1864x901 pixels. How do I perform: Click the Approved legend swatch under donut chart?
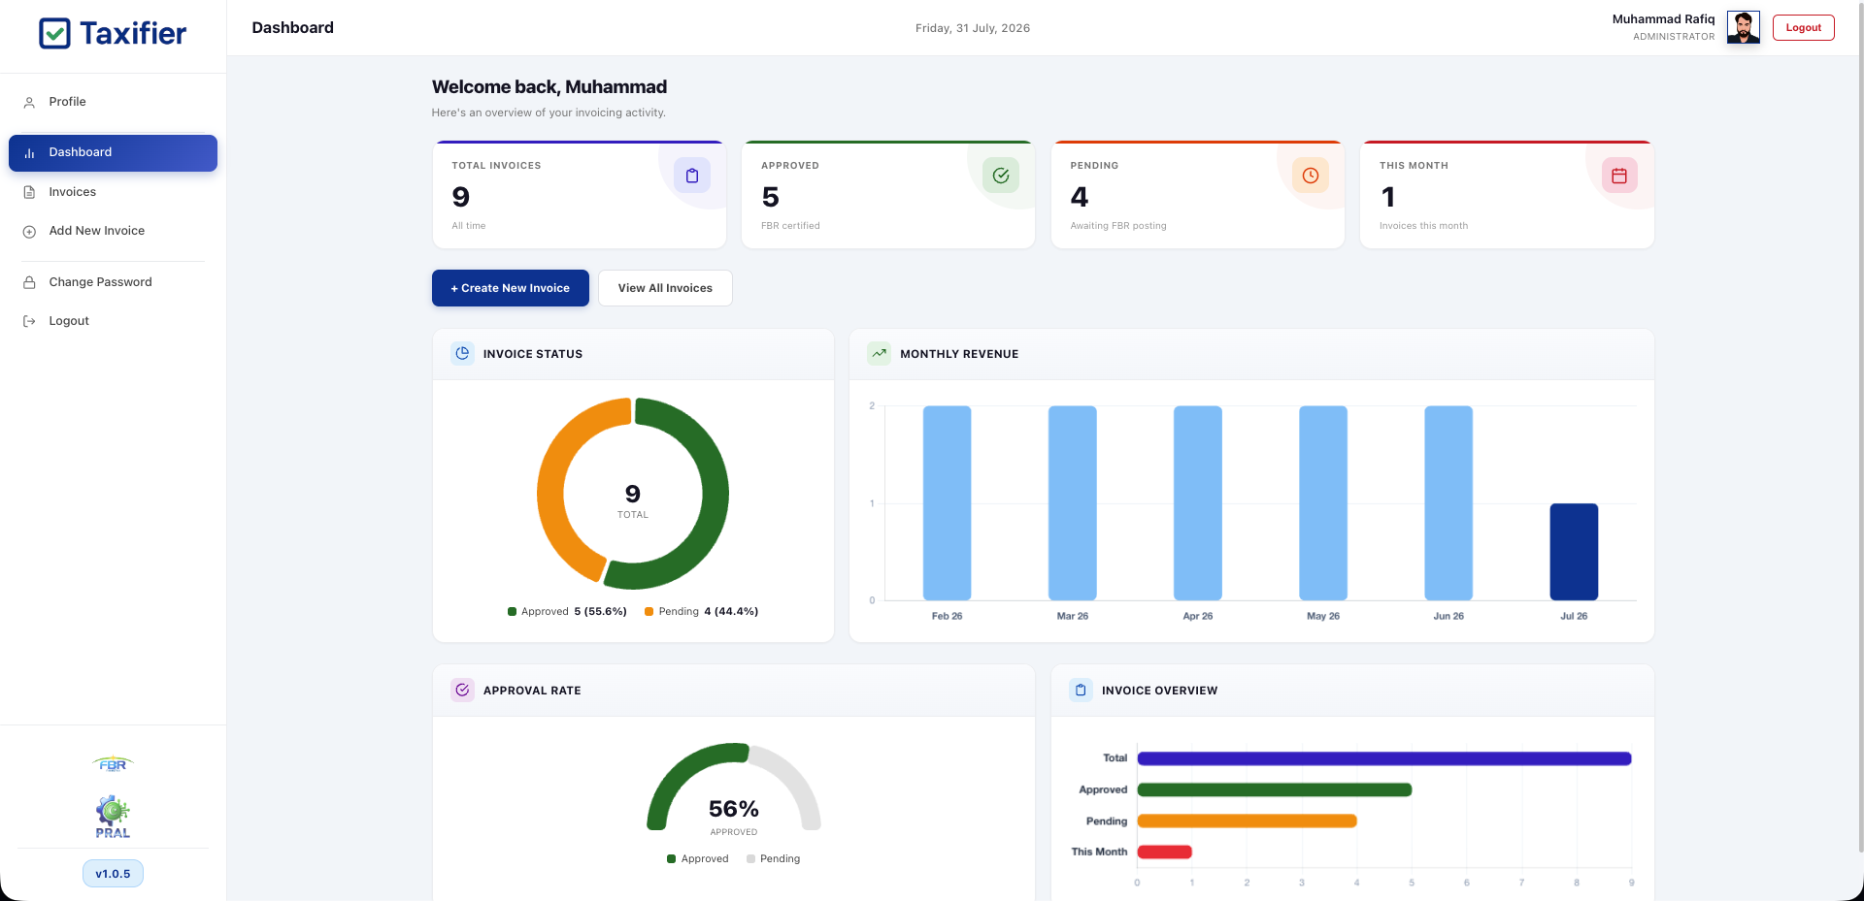[x=512, y=612]
